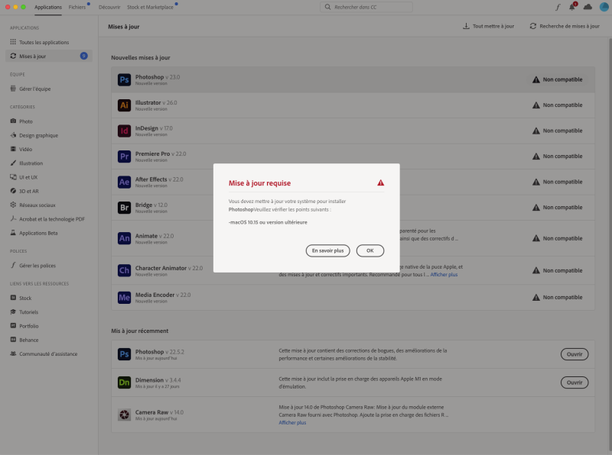Go to Stock et Marketplace tab

(x=150, y=7)
